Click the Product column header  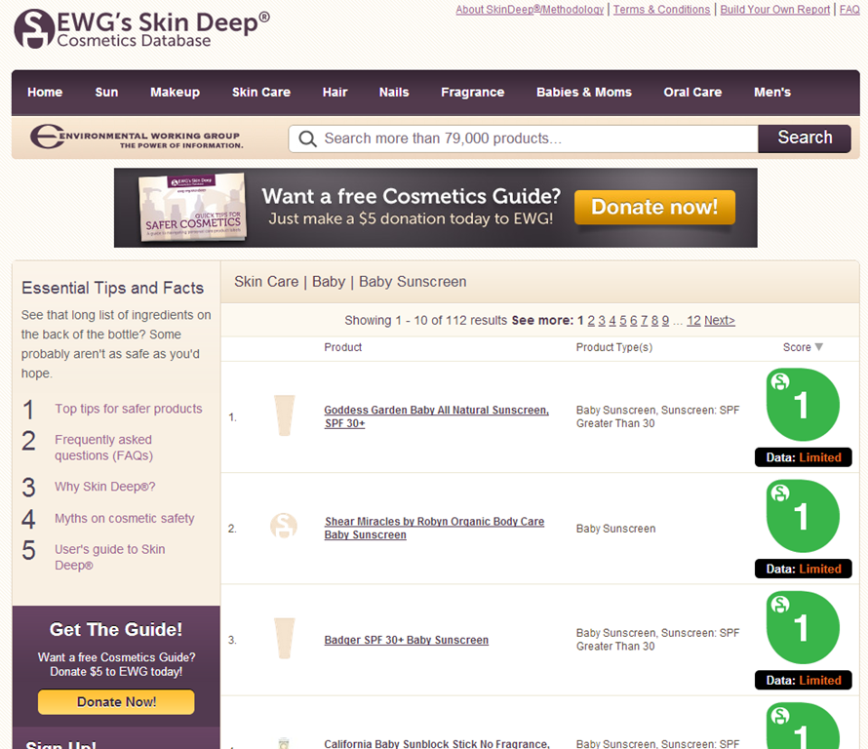coord(342,347)
